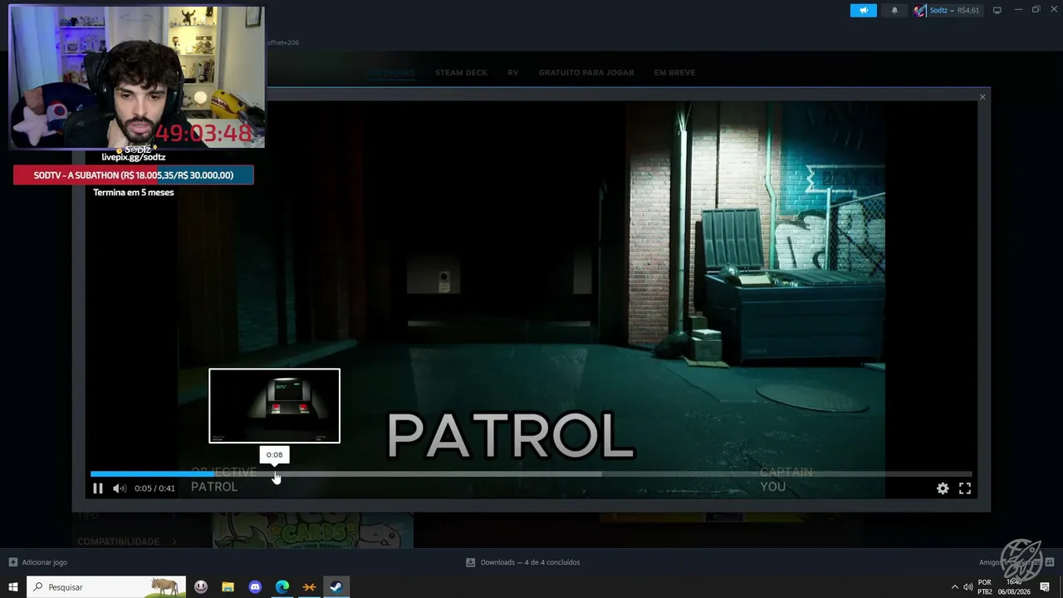Click the Downloads tray icon
The height and width of the screenshot is (598, 1063).
pyautogui.click(x=471, y=562)
